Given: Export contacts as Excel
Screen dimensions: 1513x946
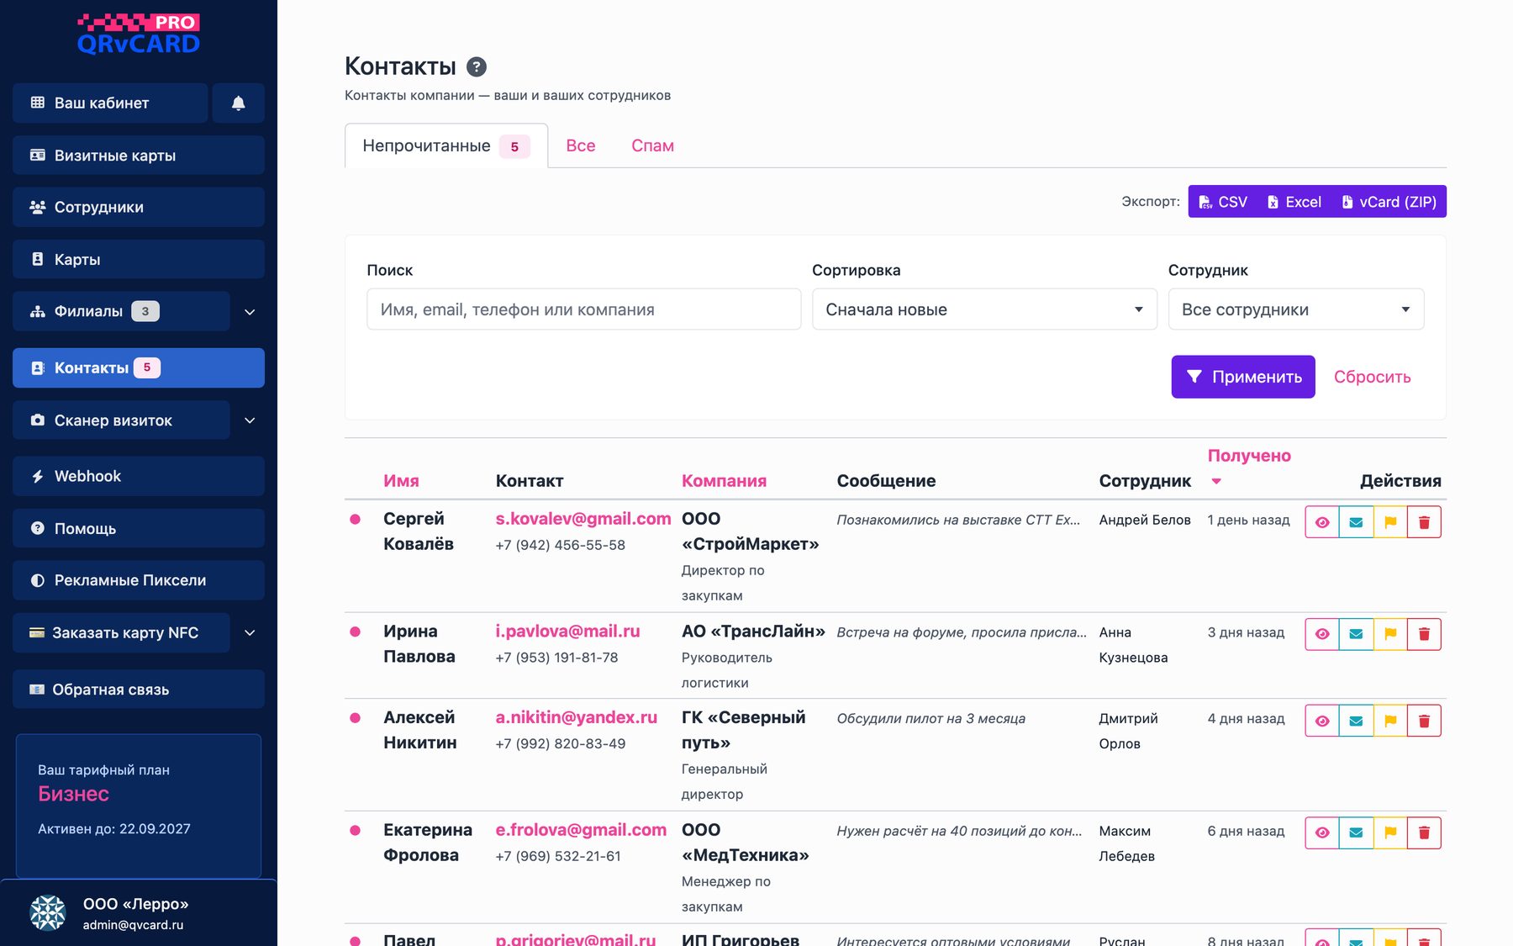Looking at the screenshot, I should [x=1294, y=202].
